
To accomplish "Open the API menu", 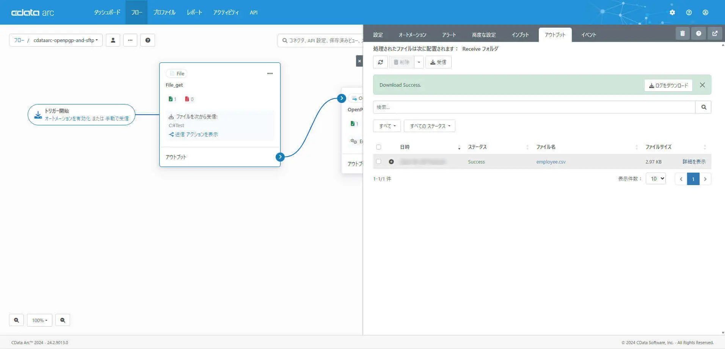I will tap(254, 12).
